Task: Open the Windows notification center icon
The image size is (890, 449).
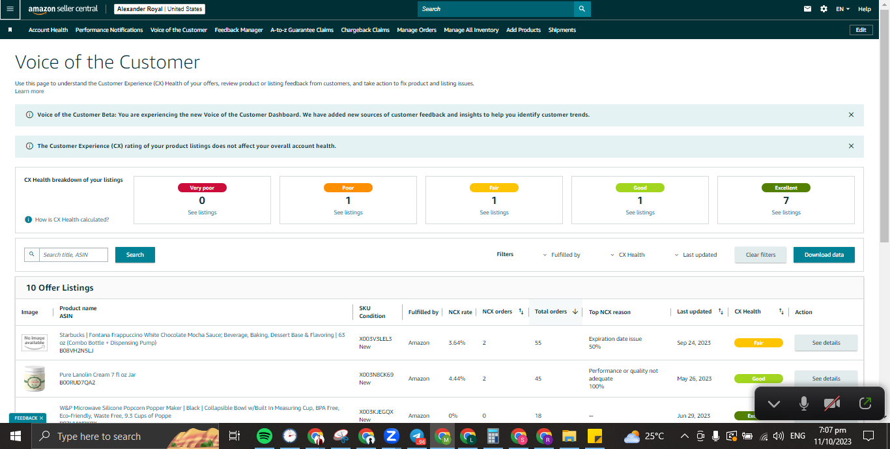Action: [x=868, y=436]
